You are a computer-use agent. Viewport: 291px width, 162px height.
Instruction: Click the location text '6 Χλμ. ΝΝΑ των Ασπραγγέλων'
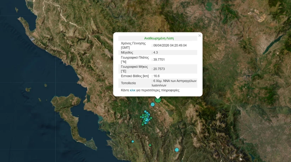[175, 81]
